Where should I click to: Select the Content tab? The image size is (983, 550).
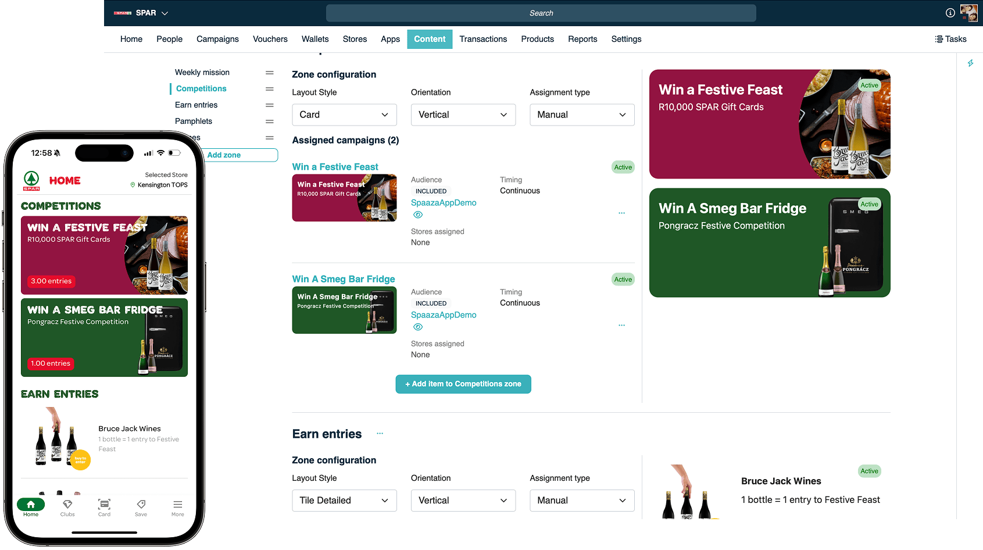[430, 39]
